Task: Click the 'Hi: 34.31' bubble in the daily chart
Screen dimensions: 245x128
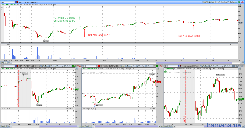Action: [x=152, y=74]
